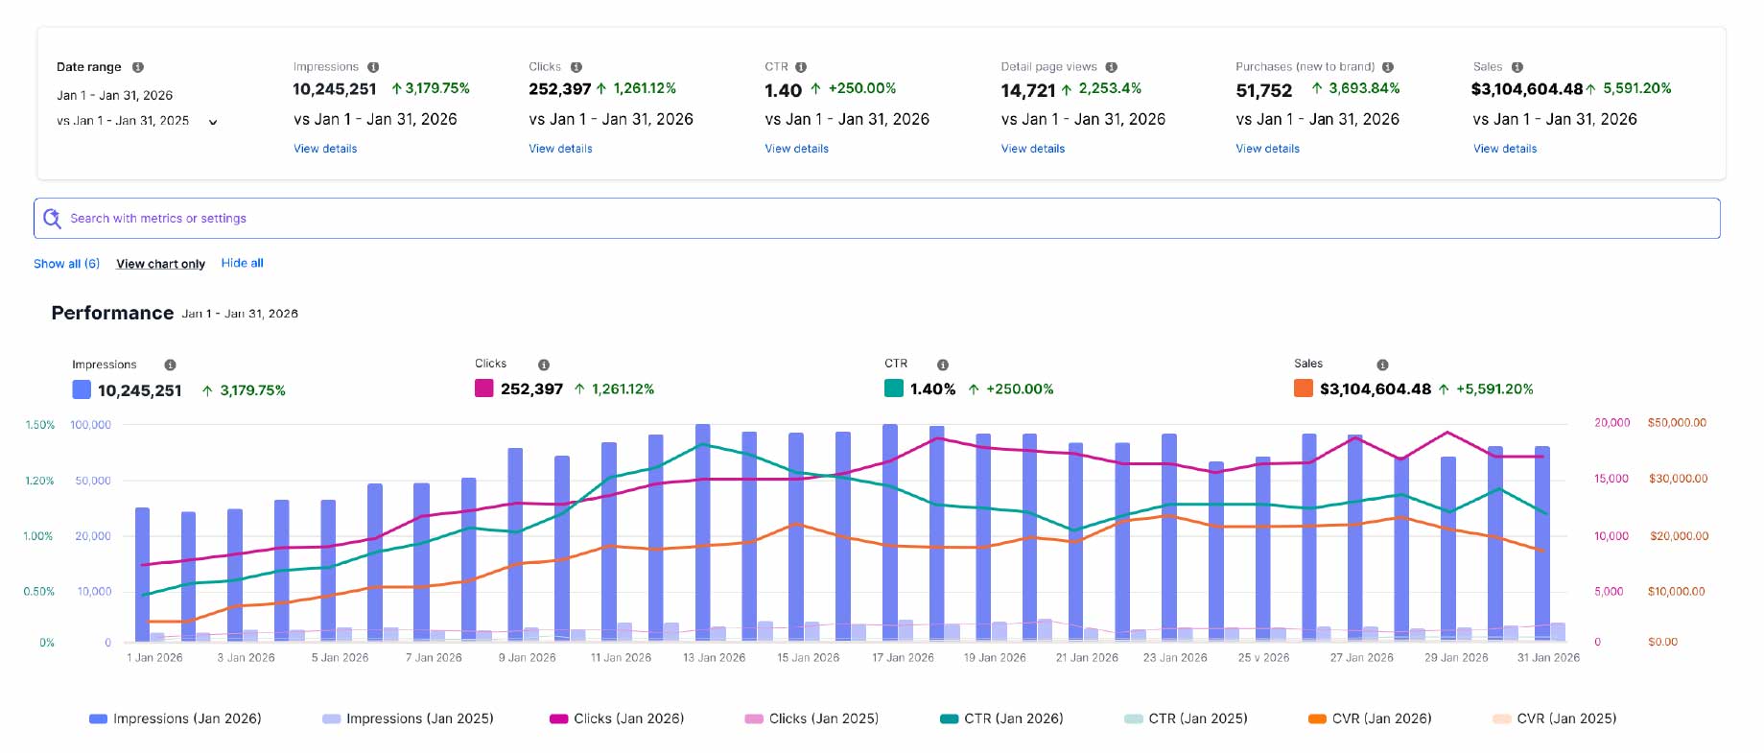This screenshot has width=1764, height=753.
Task: Click the 1 Jan 2026 axis label
Action: click(x=154, y=658)
